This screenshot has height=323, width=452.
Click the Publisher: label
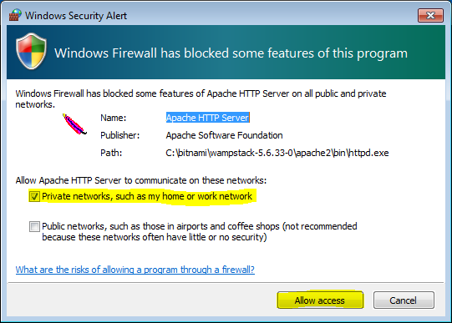point(120,135)
